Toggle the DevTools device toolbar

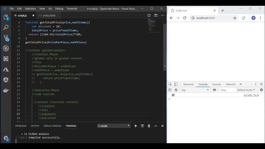coord(176,84)
